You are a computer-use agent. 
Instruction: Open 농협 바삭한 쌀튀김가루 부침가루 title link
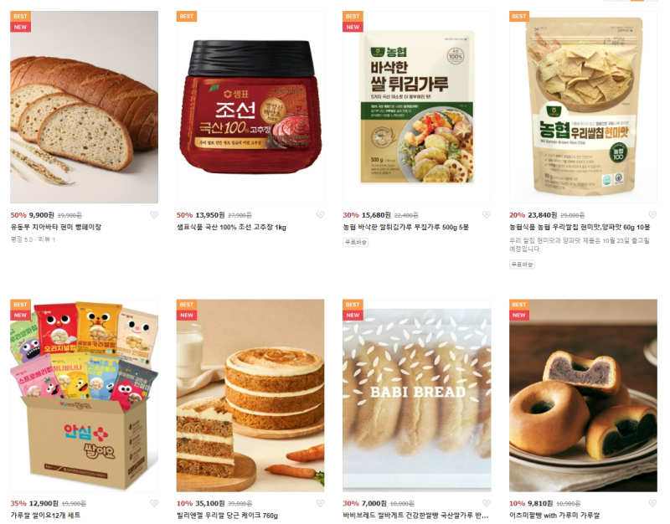[405, 227]
